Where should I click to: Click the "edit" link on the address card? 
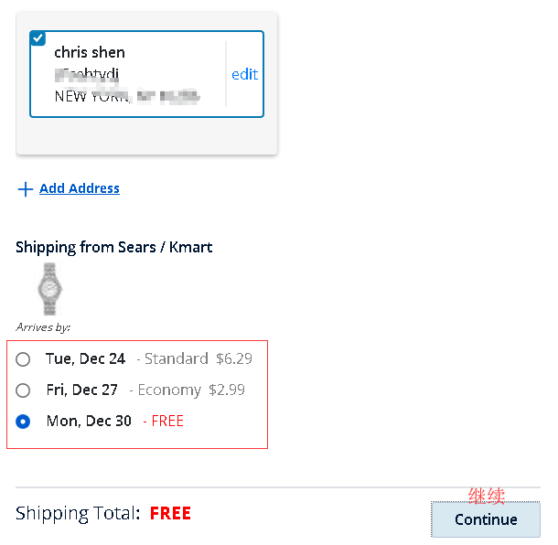[244, 74]
